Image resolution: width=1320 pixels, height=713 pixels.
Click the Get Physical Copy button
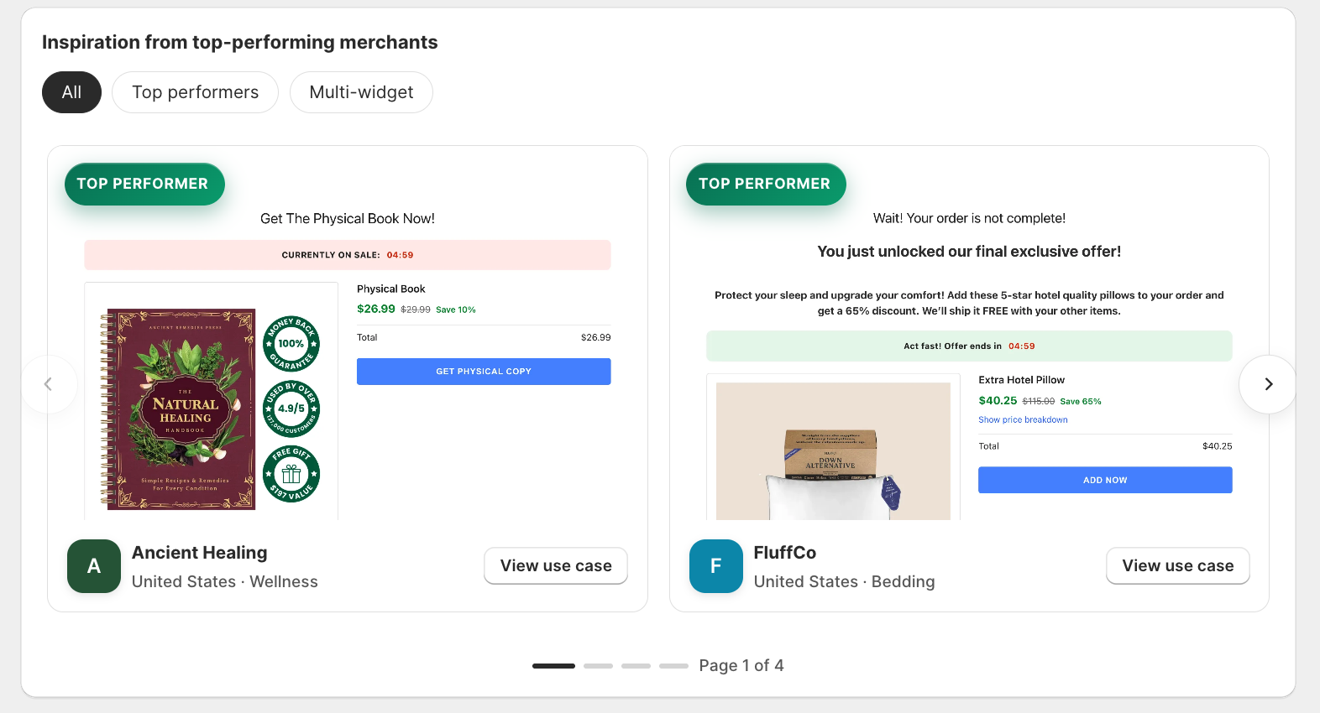click(x=484, y=372)
